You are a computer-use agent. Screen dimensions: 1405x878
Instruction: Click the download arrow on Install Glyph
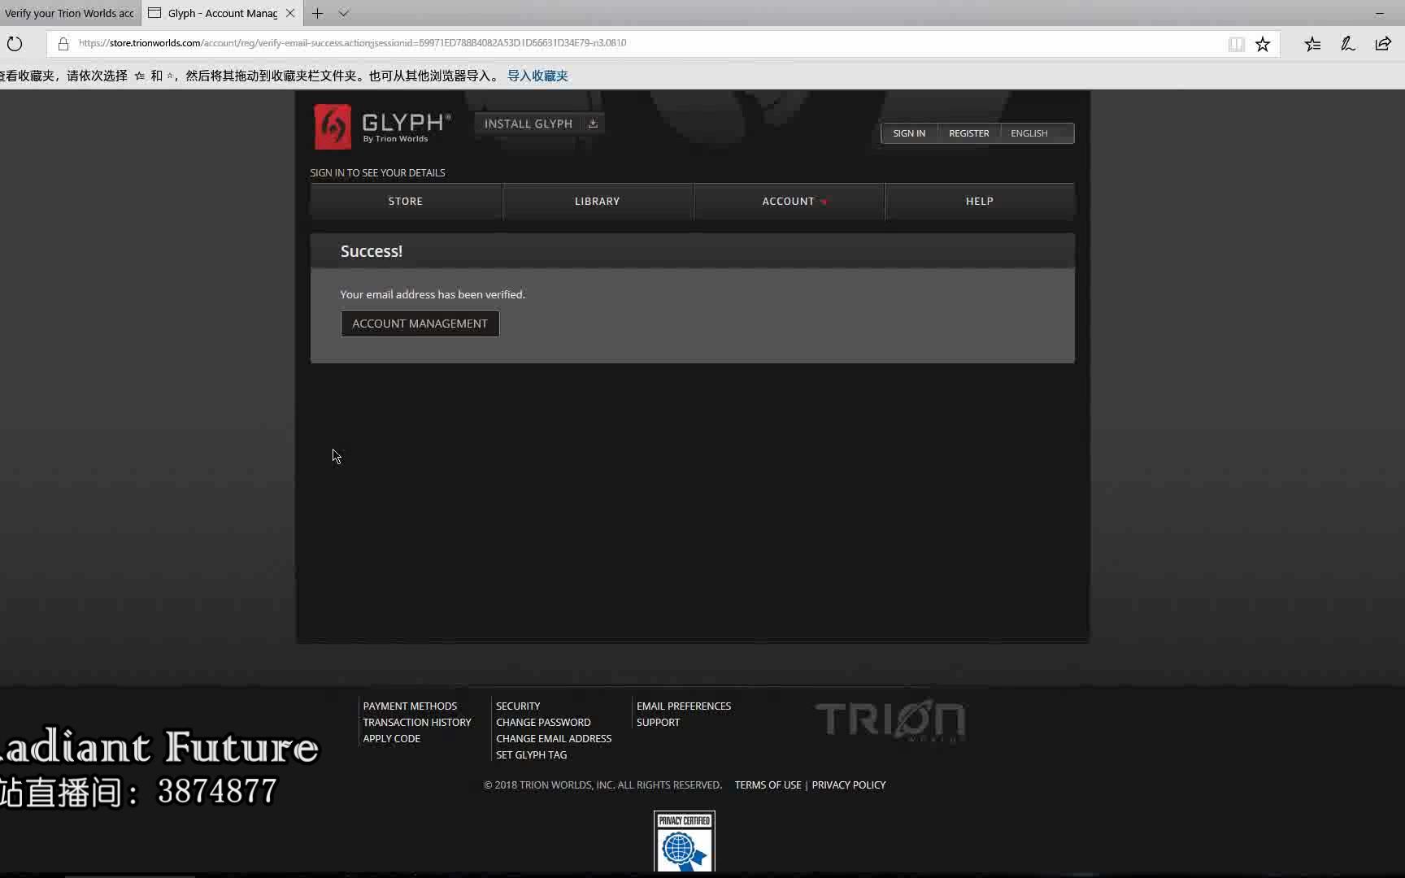pyautogui.click(x=593, y=124)
